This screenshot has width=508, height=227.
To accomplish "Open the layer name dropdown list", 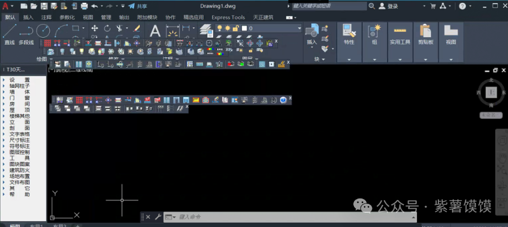I will tap(299, 28).
